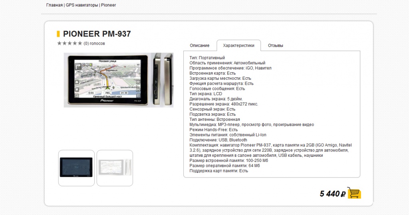
Task: Click the main navigator product image
Action: (119, 80)
